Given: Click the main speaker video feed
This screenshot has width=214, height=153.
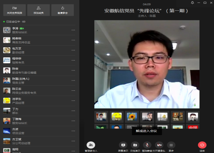Looking at the screenshot, I should tap(147, 64).
